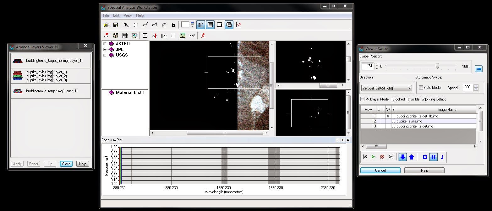The height and width of the screenshot is (211, 492).
Task: Select the arrow pointer tool
Action: 126,25
